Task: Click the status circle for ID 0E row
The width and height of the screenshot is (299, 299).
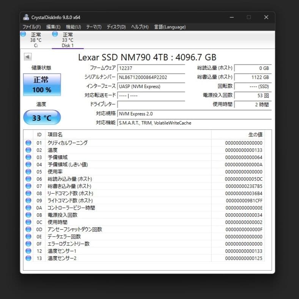Action: [x=28, y=236]
